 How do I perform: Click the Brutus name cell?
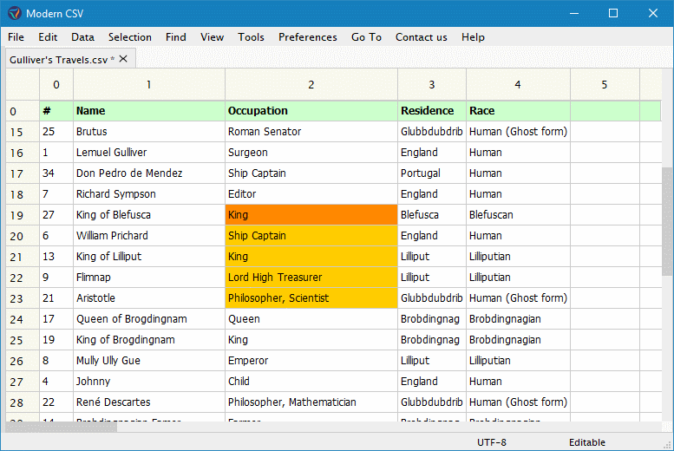click(149, 132)
